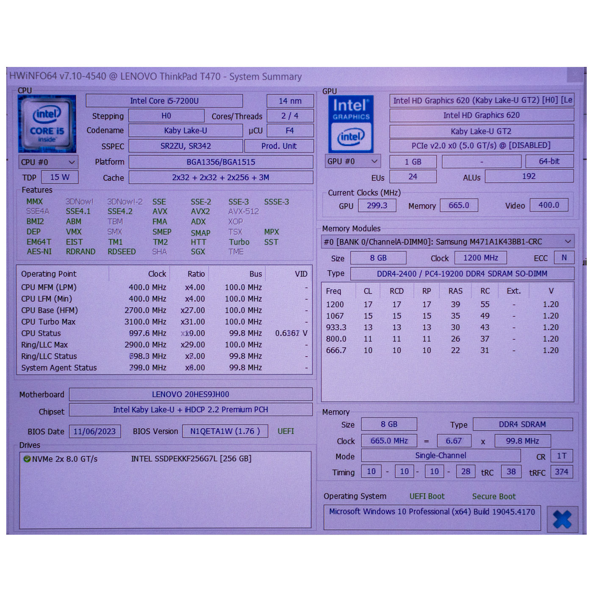Screen dimensions: 593x593
Task: Click the GPU clock 299.3 value
Action: pyautogui.click(x=377, y=205)
